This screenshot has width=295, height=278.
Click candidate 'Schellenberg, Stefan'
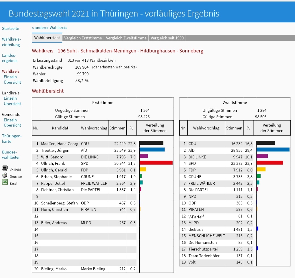[x=59, y=203]
